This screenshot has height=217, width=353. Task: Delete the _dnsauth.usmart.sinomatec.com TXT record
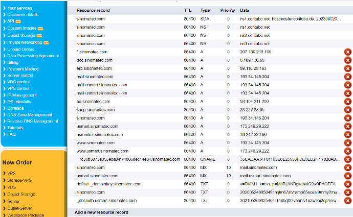click(347, 201)
